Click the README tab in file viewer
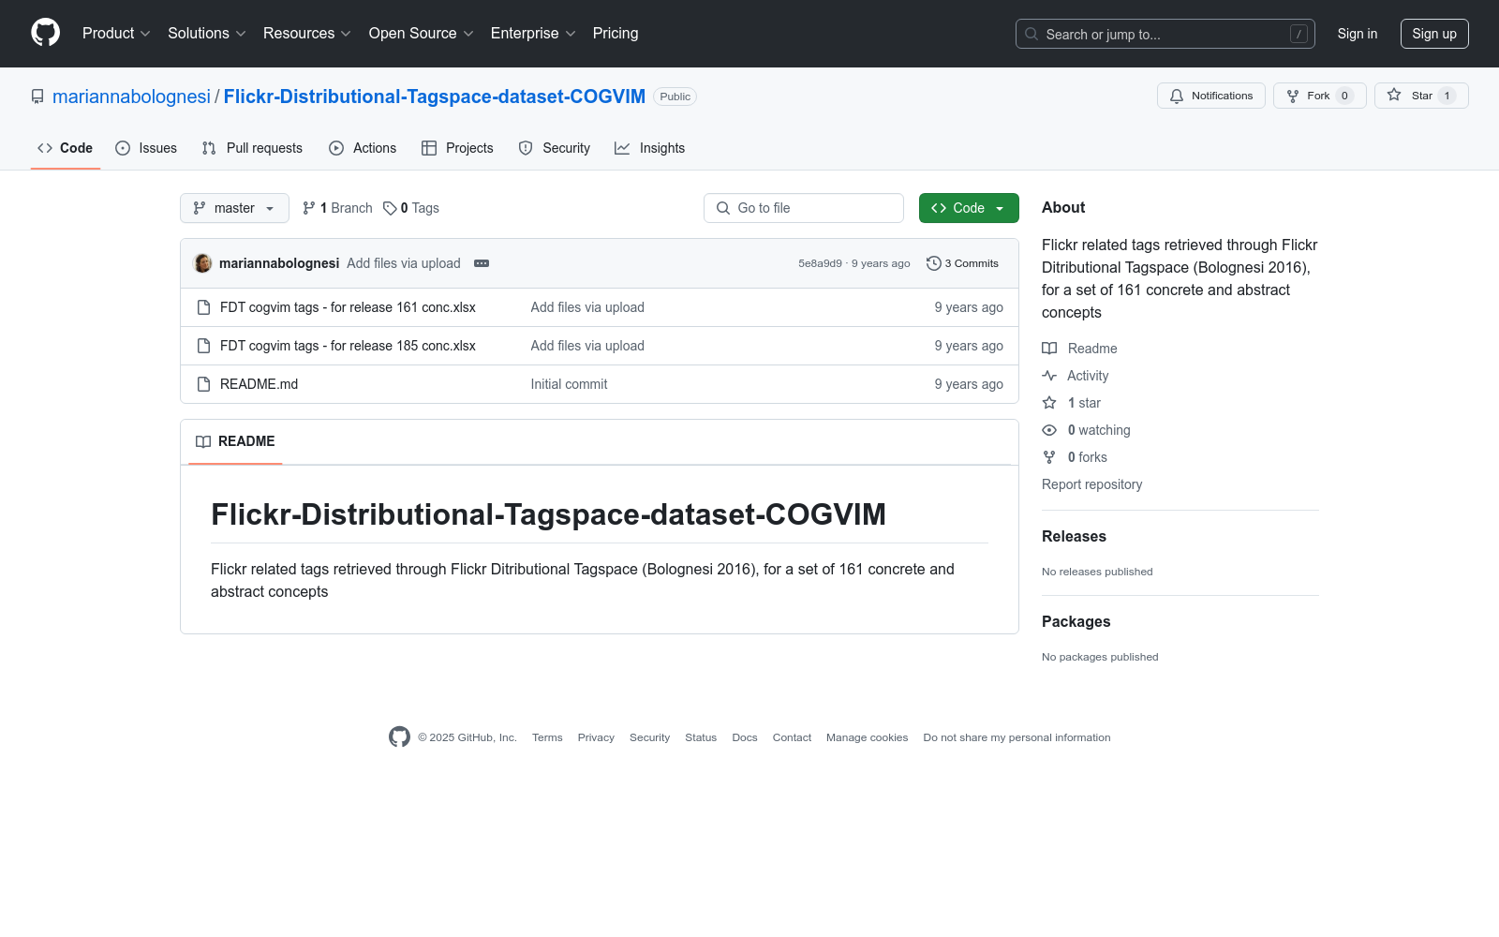 (x=235, y=441)
